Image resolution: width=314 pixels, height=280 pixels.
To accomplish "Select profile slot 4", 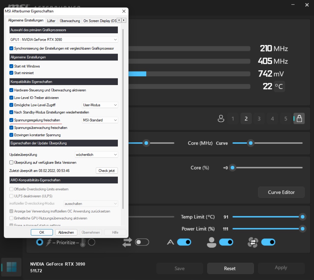I will [272, 119].
